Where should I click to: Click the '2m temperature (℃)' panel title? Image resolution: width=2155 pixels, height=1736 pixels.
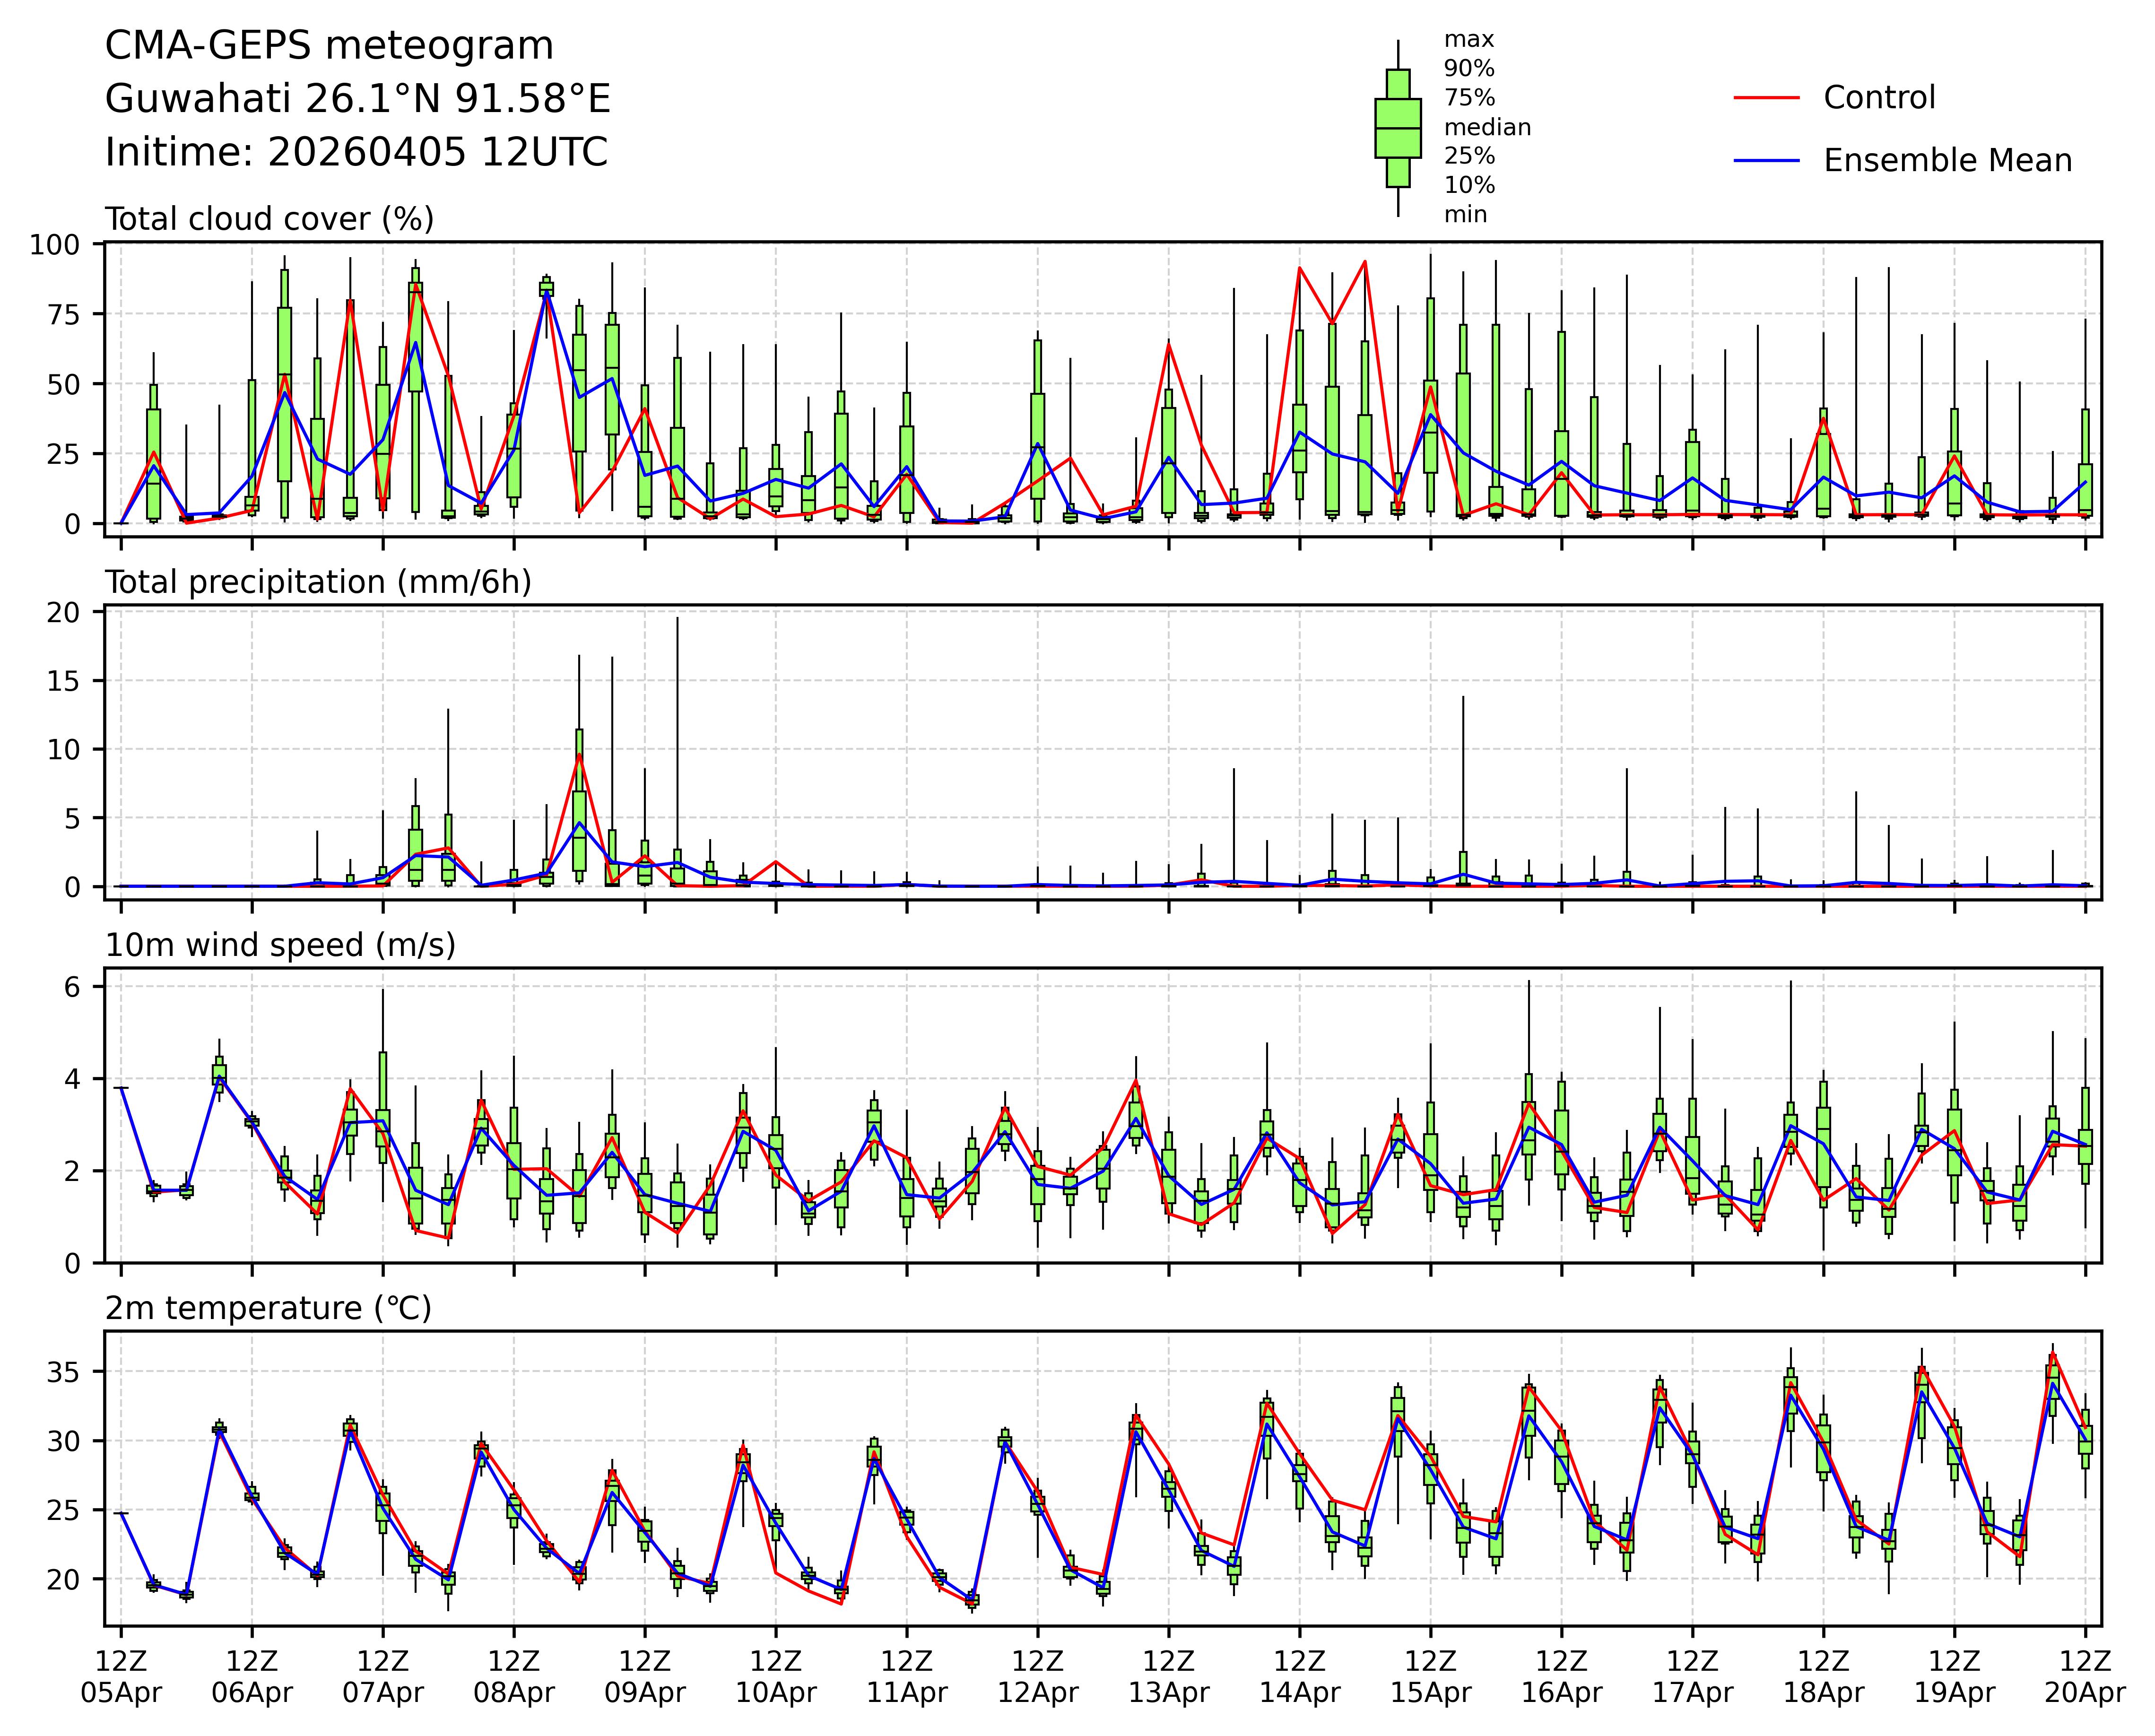pyautogui.click(x=268, y=1308)
